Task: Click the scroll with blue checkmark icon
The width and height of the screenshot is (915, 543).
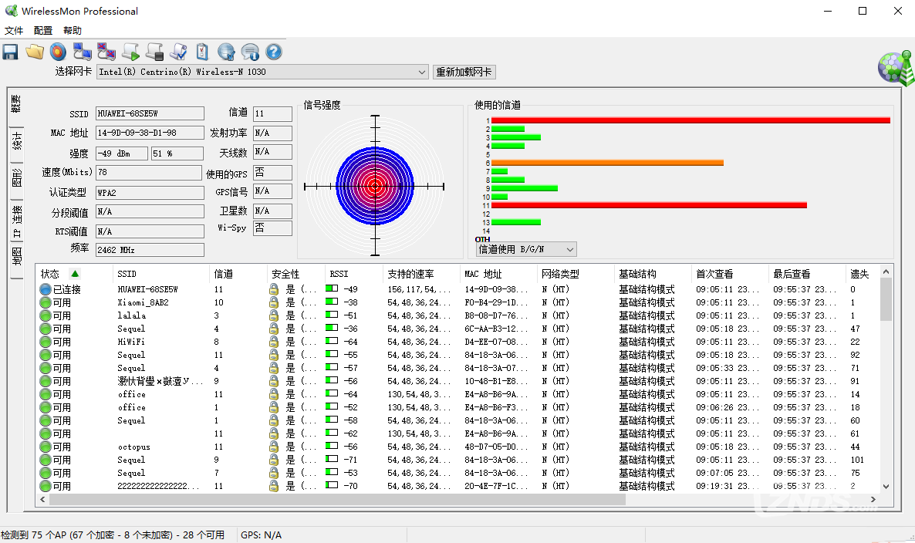Action: 178,52
